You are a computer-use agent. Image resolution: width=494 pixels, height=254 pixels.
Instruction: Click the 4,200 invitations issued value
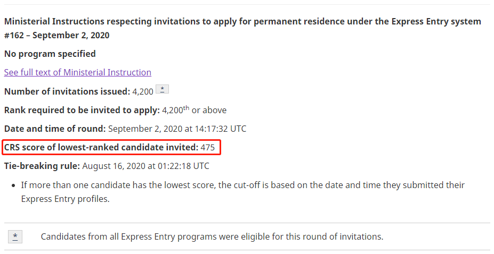point(143,91)
